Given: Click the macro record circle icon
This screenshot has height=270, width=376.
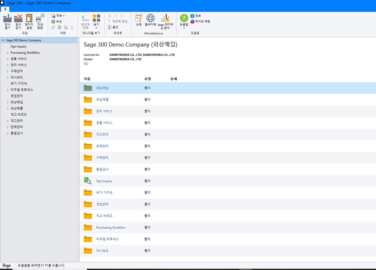Looking at the screenshot, I should 110,16.
